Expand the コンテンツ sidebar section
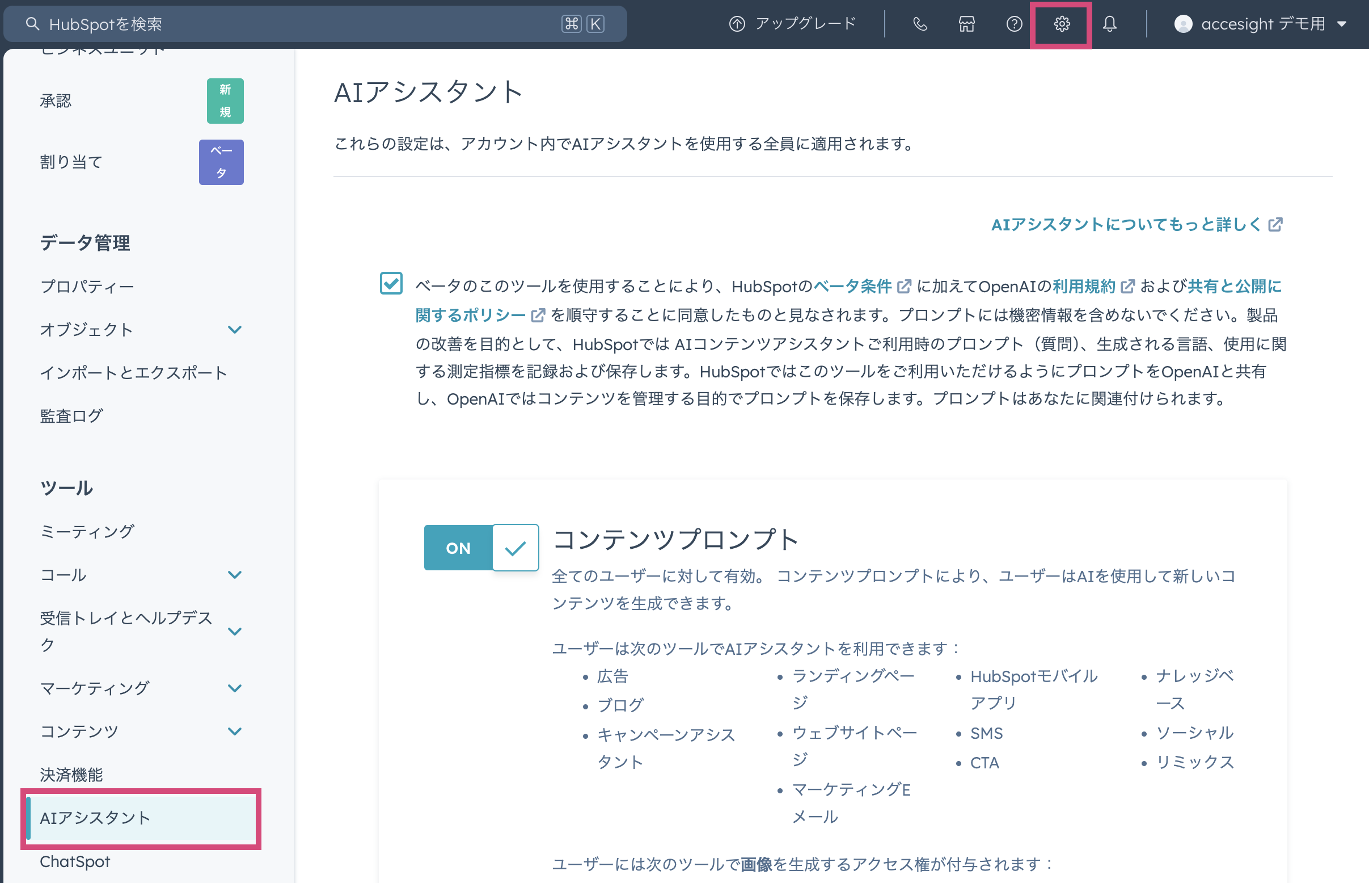Viewport: 1369px width, 883px height. click(234, 731)
